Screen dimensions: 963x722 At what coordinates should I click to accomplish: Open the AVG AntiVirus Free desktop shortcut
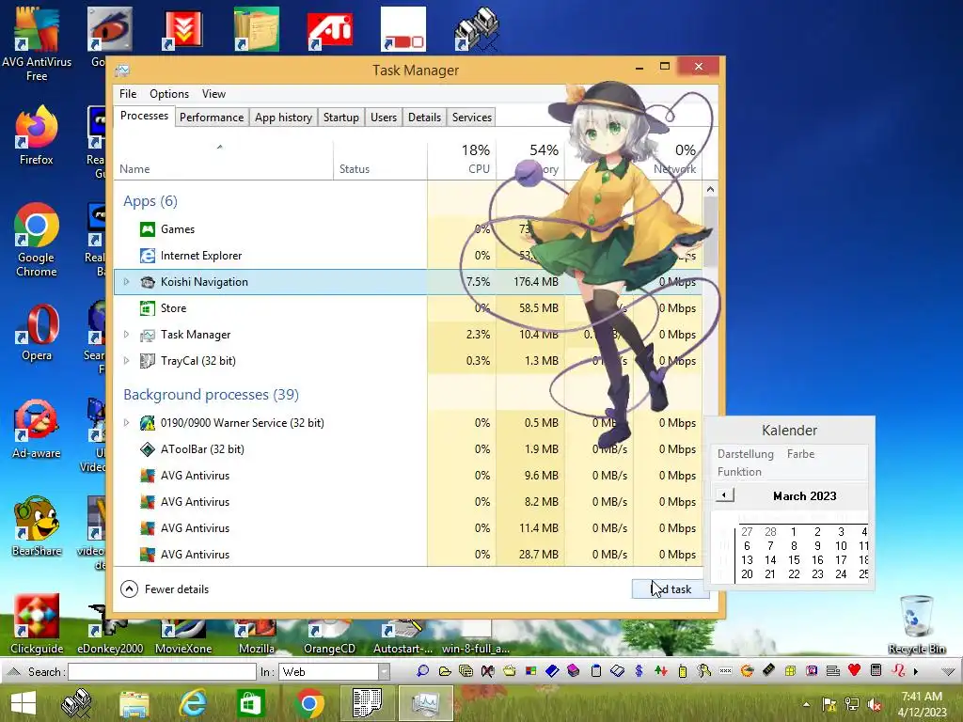click(37, 44)
